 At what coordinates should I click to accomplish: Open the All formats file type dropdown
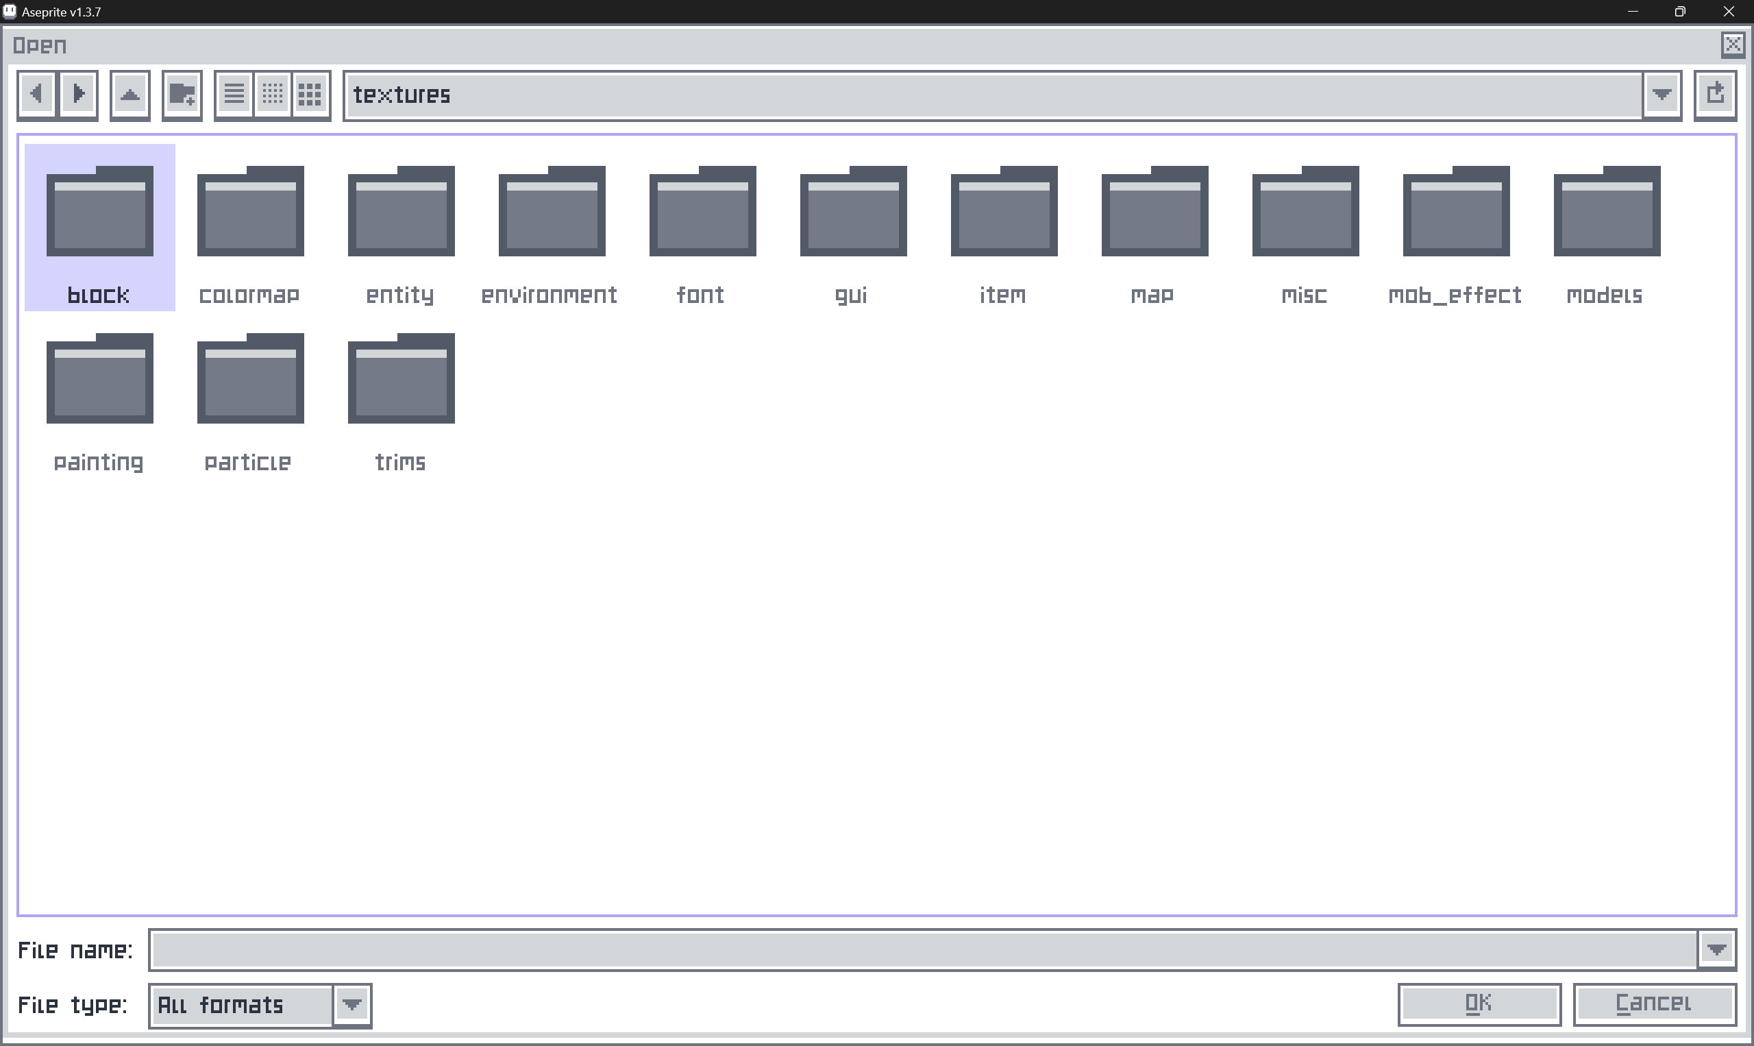[x=352, y=1005]
